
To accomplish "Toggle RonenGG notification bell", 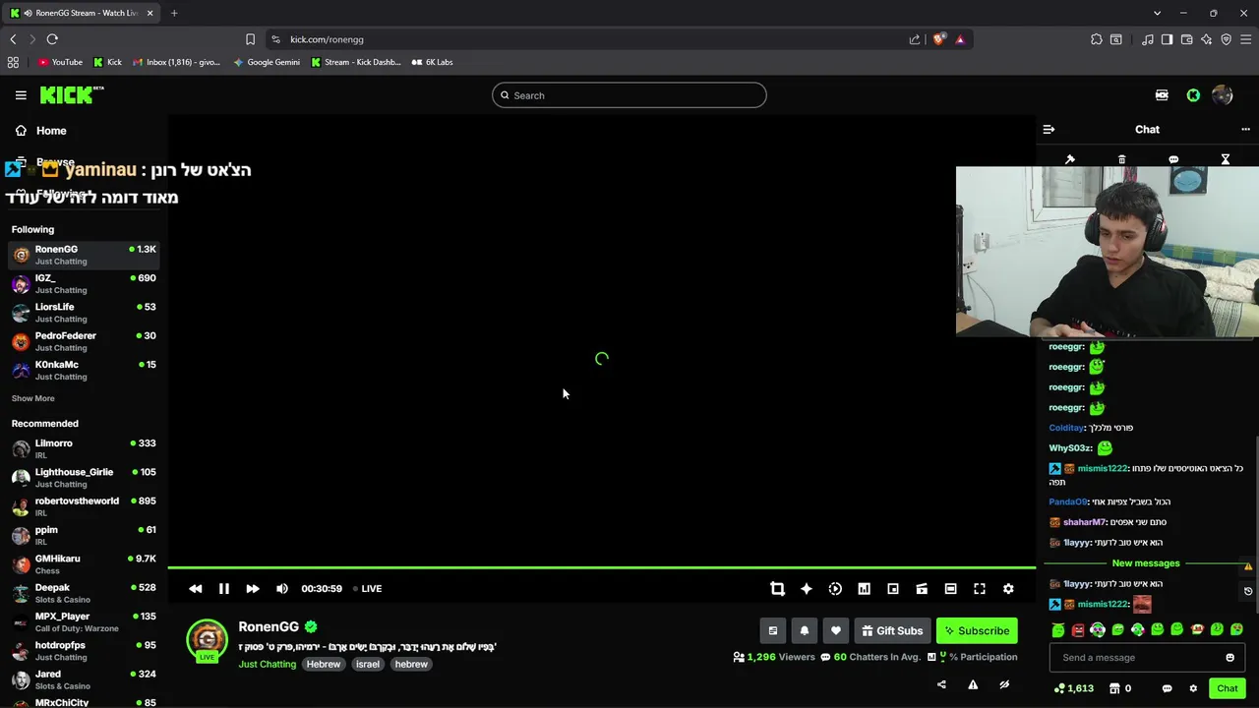I will click(x=805, y=630).
